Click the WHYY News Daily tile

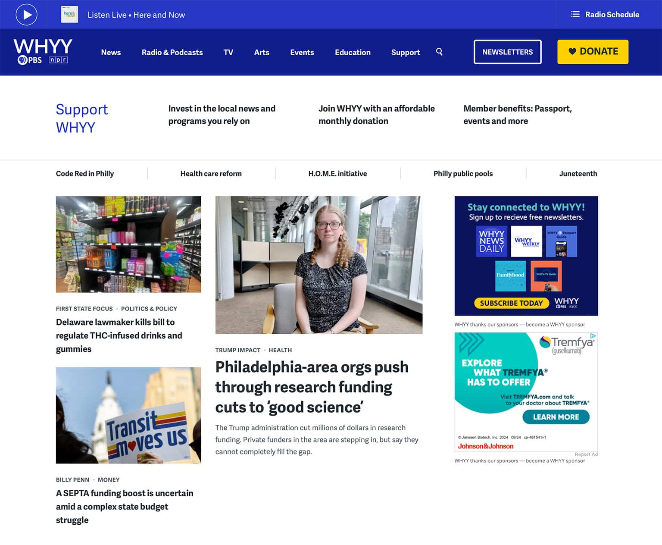tap(491, 241)
